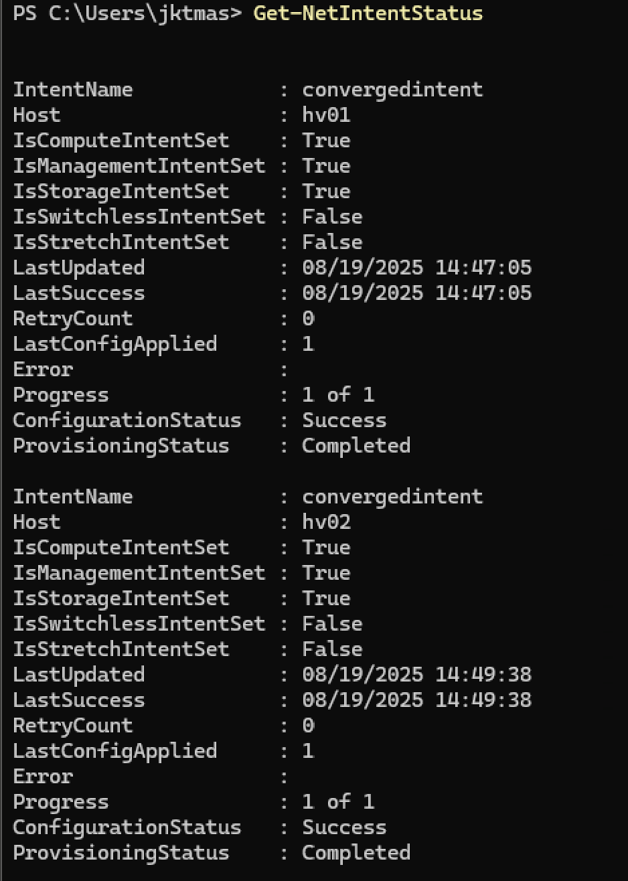Click the LastConfigApplied label for hv02
The image size is (628, 881).
click(x=115, y=751)
